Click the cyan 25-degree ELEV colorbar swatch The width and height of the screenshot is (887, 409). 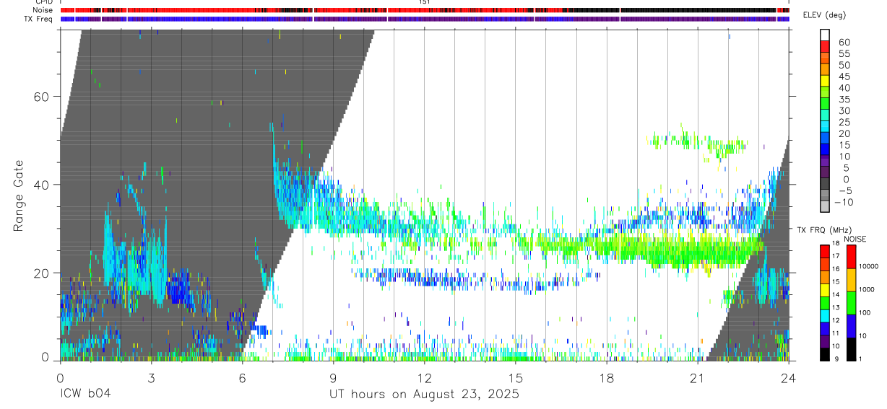tap(825, 127)
